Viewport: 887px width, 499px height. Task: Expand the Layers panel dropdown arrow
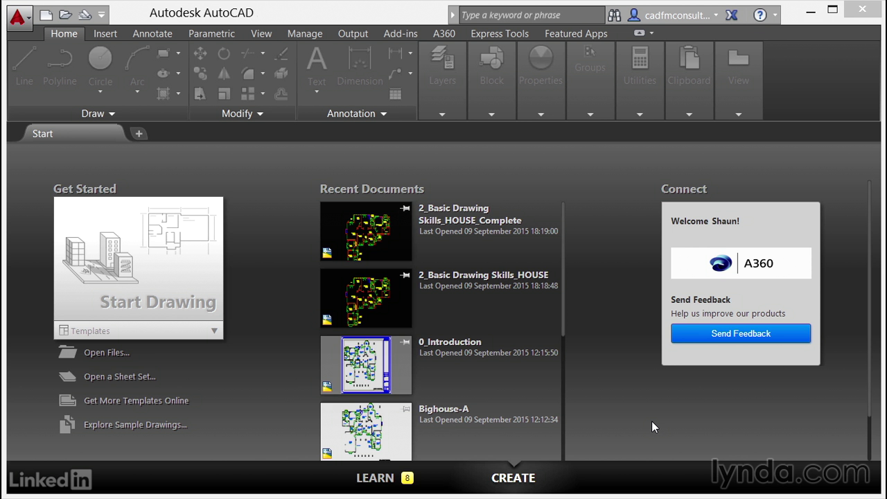[442, 114]
